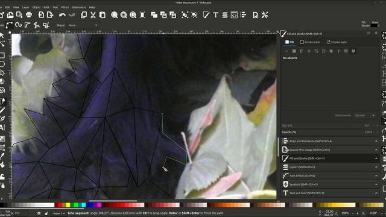Open the XML editor toolbar icon
The height and width of the screenshot is (217, 386).
234,14
